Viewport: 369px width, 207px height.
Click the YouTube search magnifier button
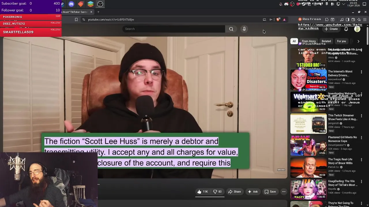point(231,29)
